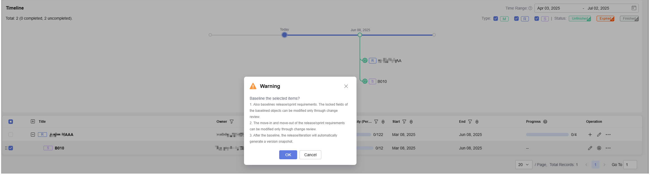Uncheck the M type checkbox

(x=496, y=19)
